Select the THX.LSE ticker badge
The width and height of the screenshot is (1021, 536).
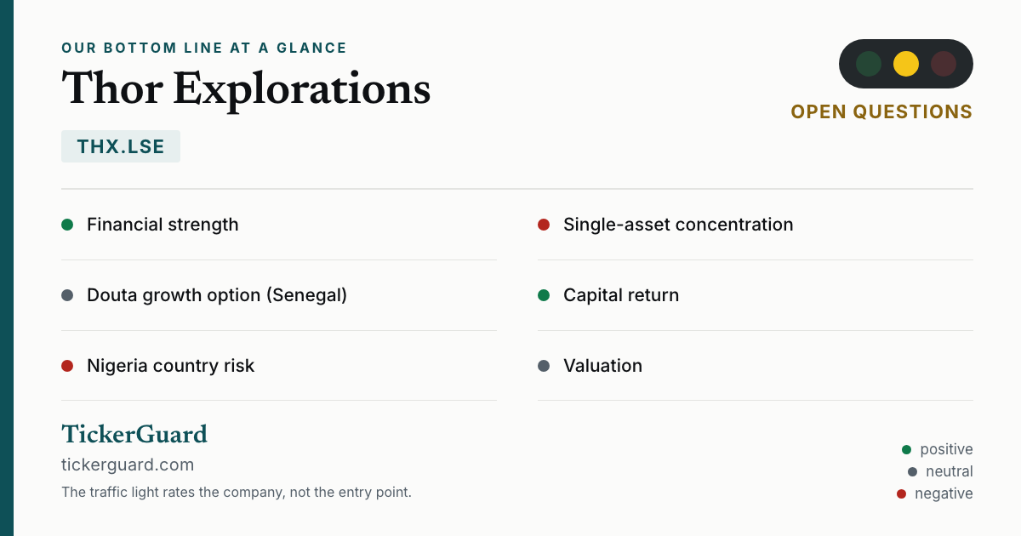(x=121, y=146)
